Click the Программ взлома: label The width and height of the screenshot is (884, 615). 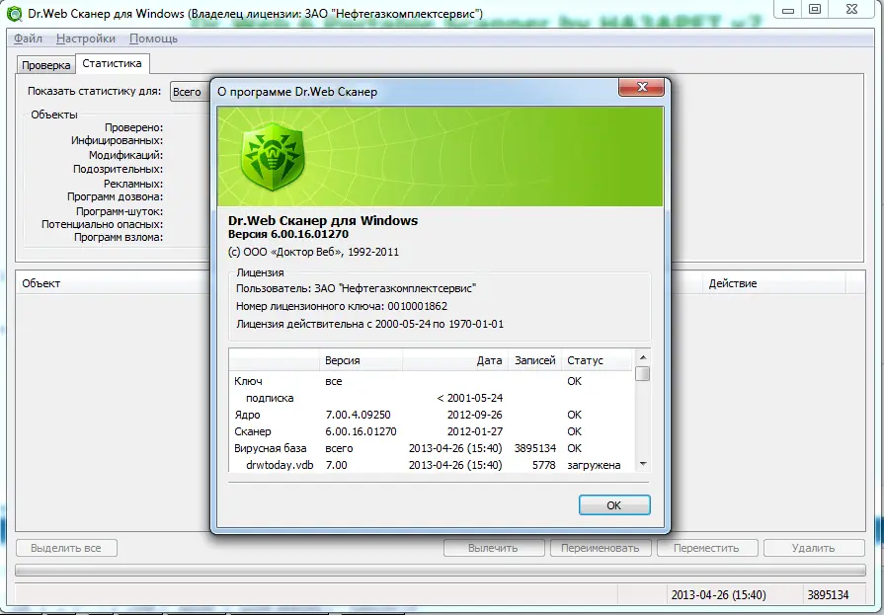tap(119, 237)
